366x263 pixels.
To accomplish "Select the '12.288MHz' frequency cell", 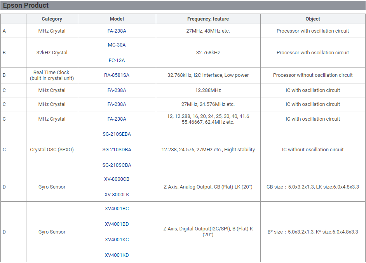I will (x=208, y=90).
